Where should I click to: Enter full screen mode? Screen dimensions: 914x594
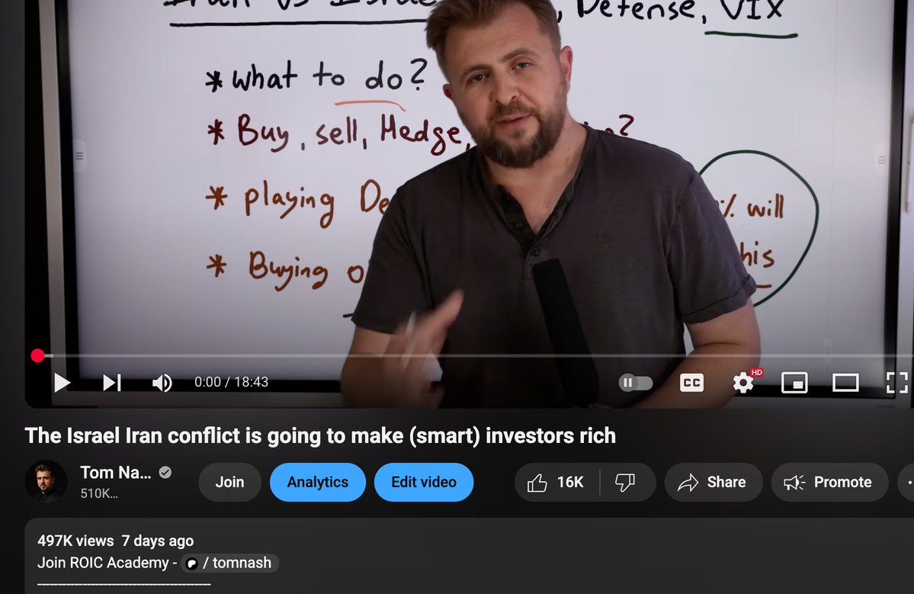[x=896, y=382]
